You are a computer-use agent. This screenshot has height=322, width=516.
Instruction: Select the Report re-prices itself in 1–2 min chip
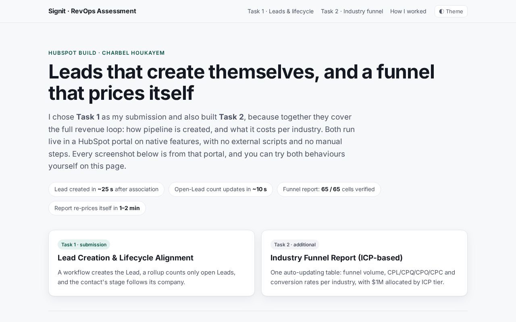97,208
